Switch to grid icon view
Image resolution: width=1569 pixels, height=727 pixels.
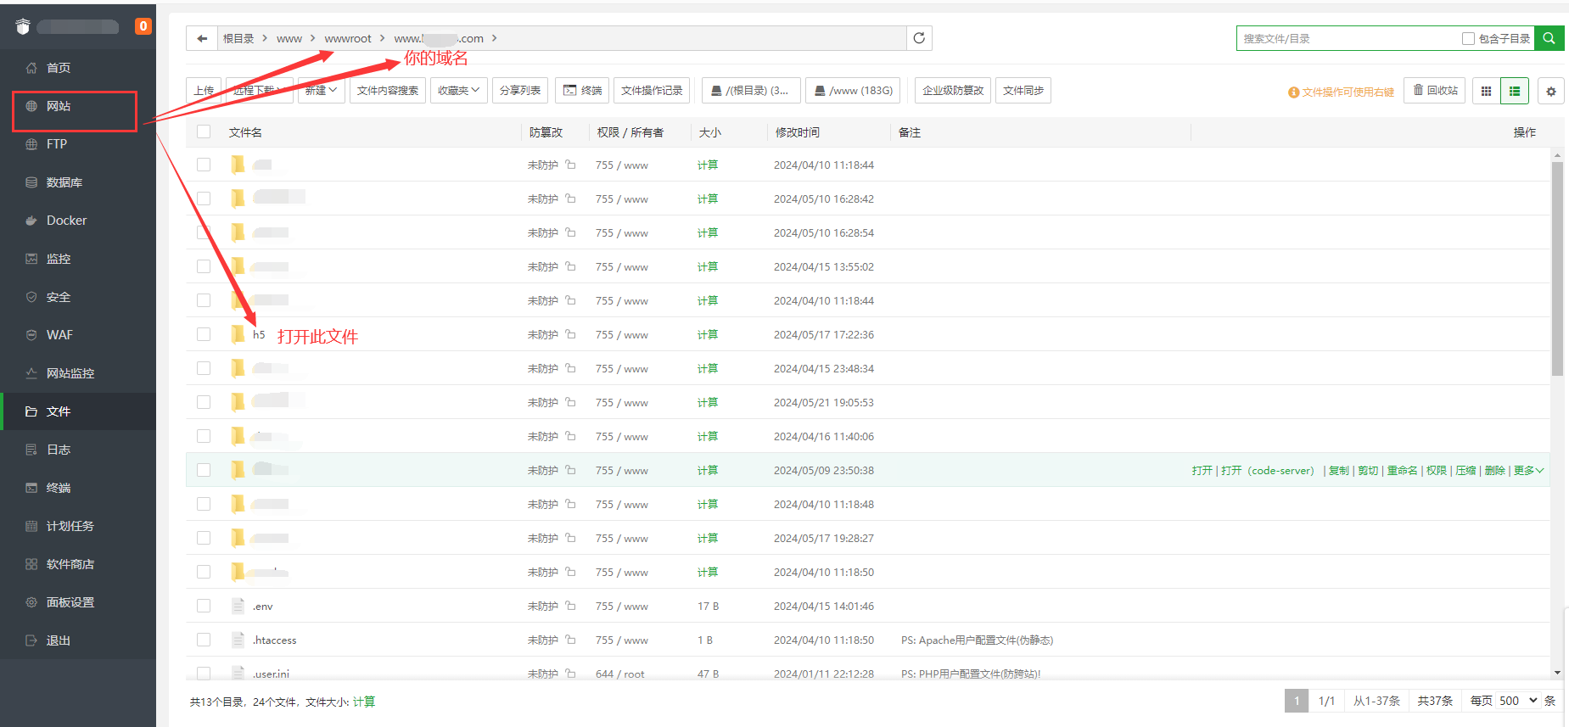click(1486, 91)
